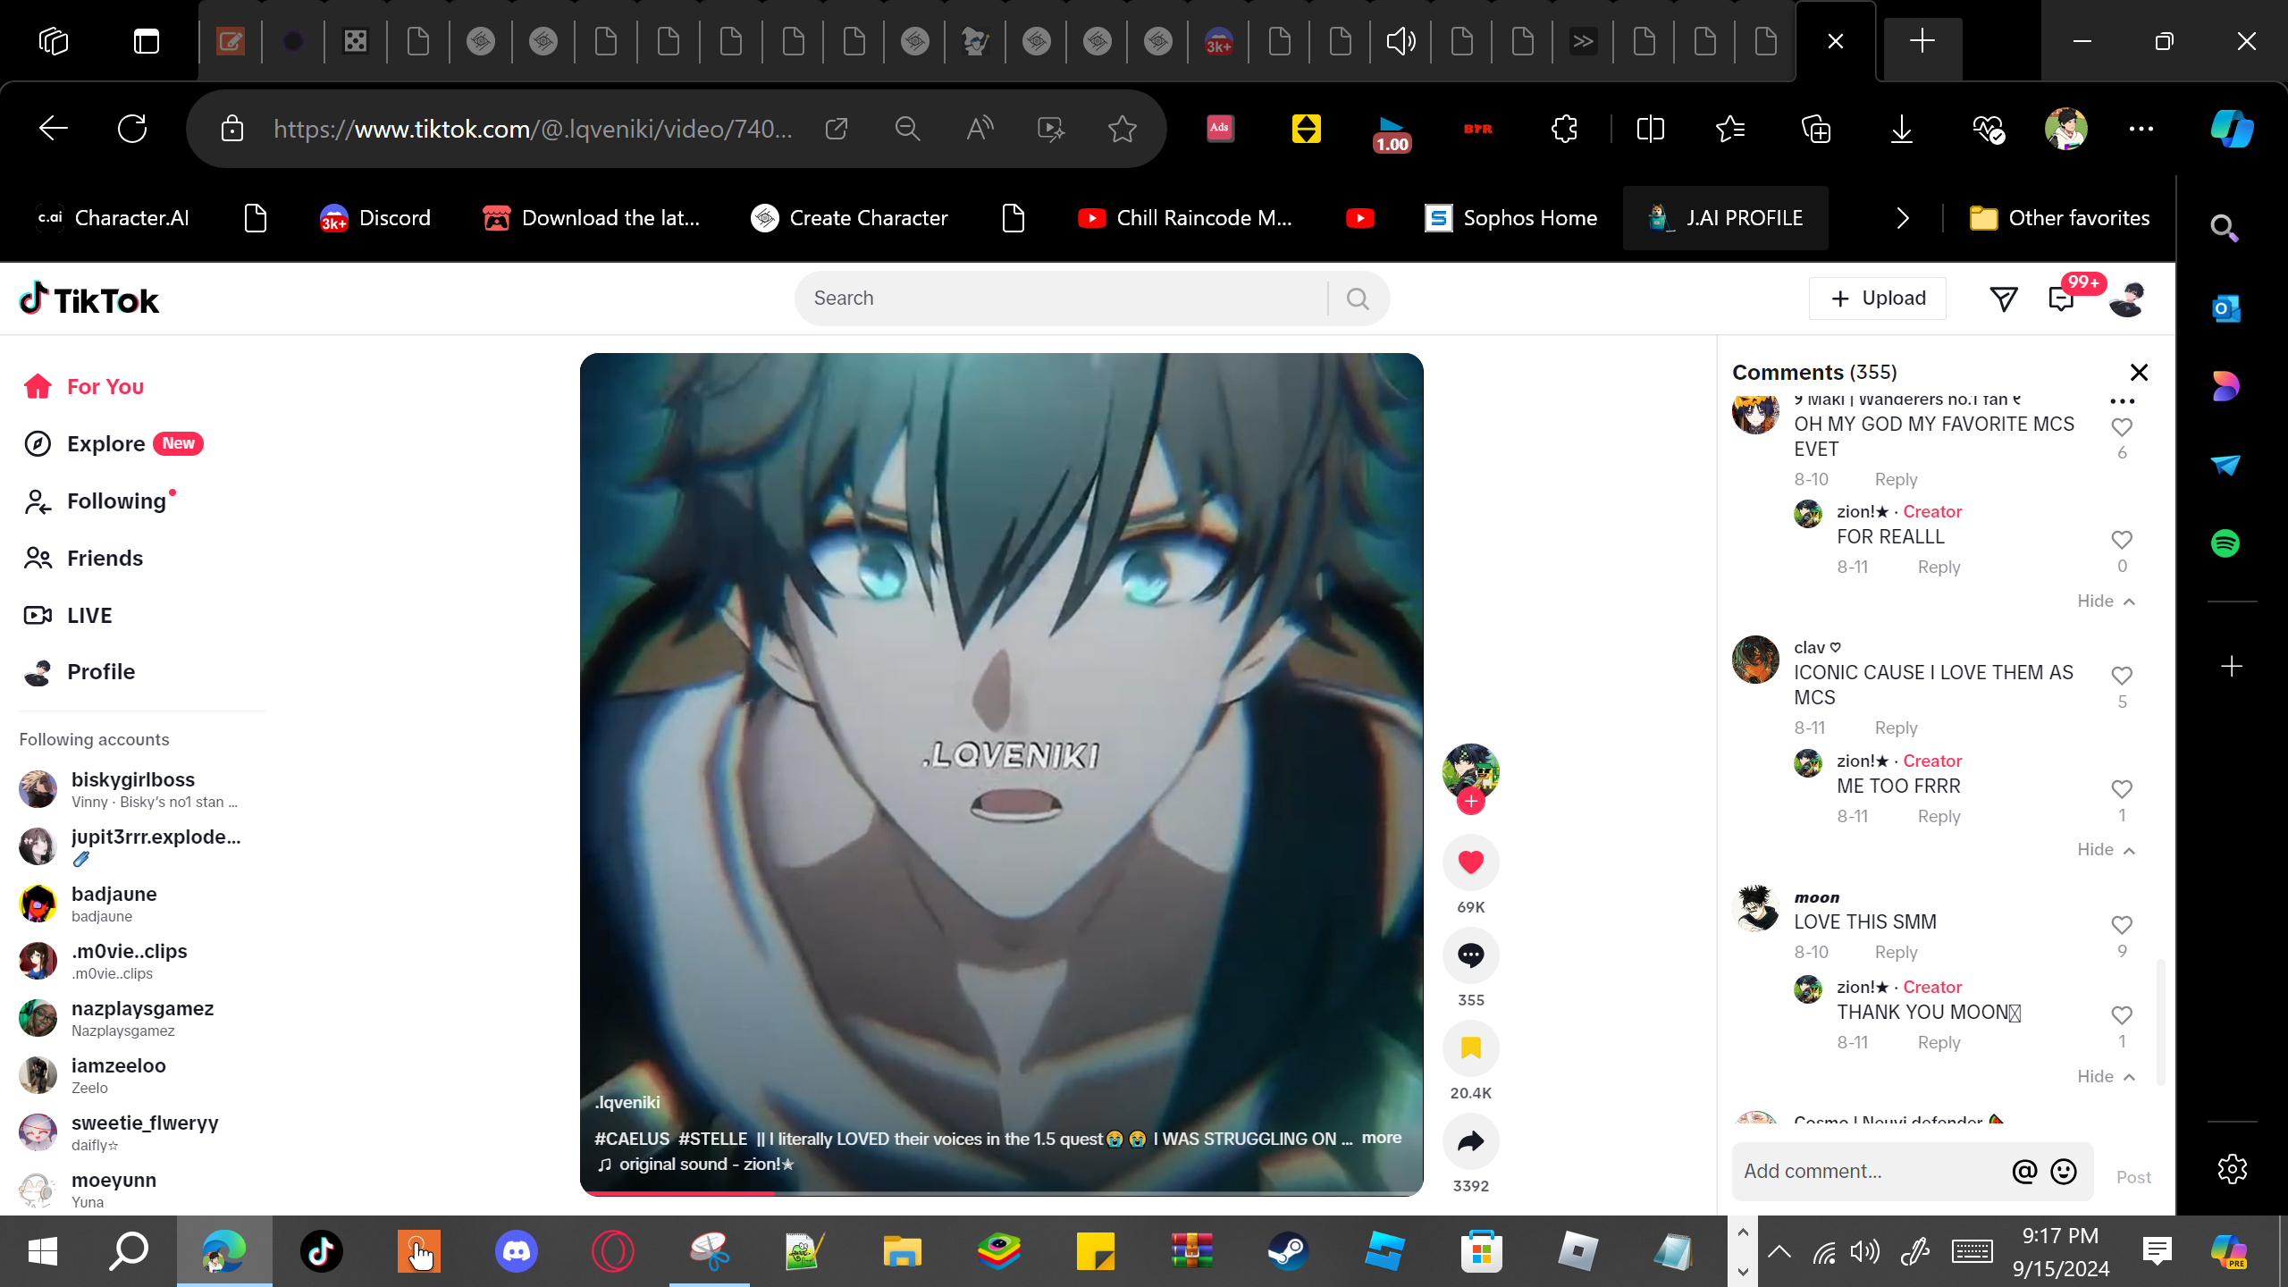Click the video comments bubble icon
The height and width of the screenshot is (1287, 2288).
tap(1470, 955)
